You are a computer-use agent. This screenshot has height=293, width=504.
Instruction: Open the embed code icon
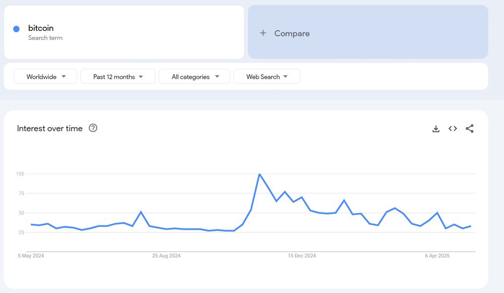(x=453, y=129)
